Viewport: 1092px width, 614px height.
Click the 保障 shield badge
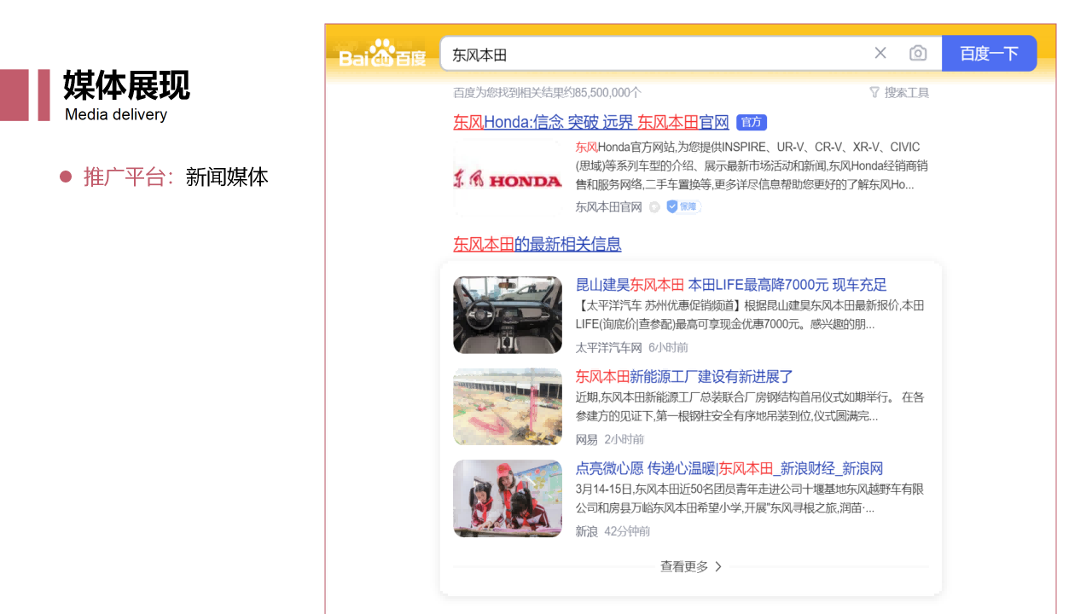682,206
